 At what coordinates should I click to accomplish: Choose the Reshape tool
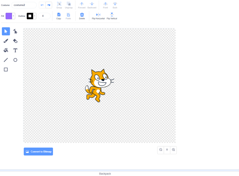coord(15,31)
